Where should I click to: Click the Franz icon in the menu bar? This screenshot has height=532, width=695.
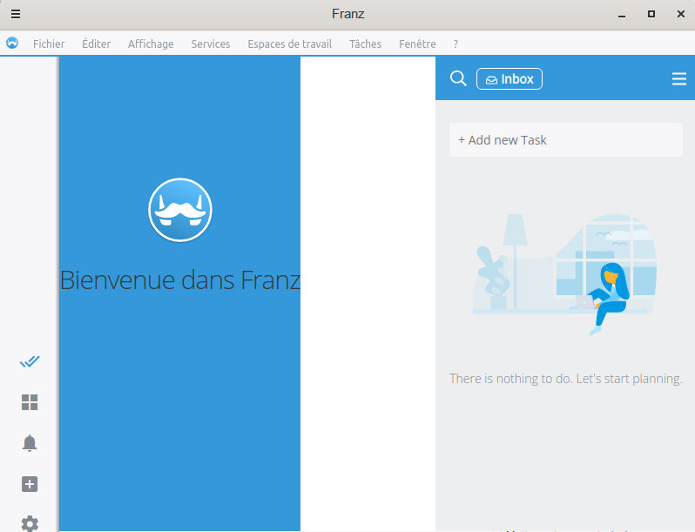12,44
